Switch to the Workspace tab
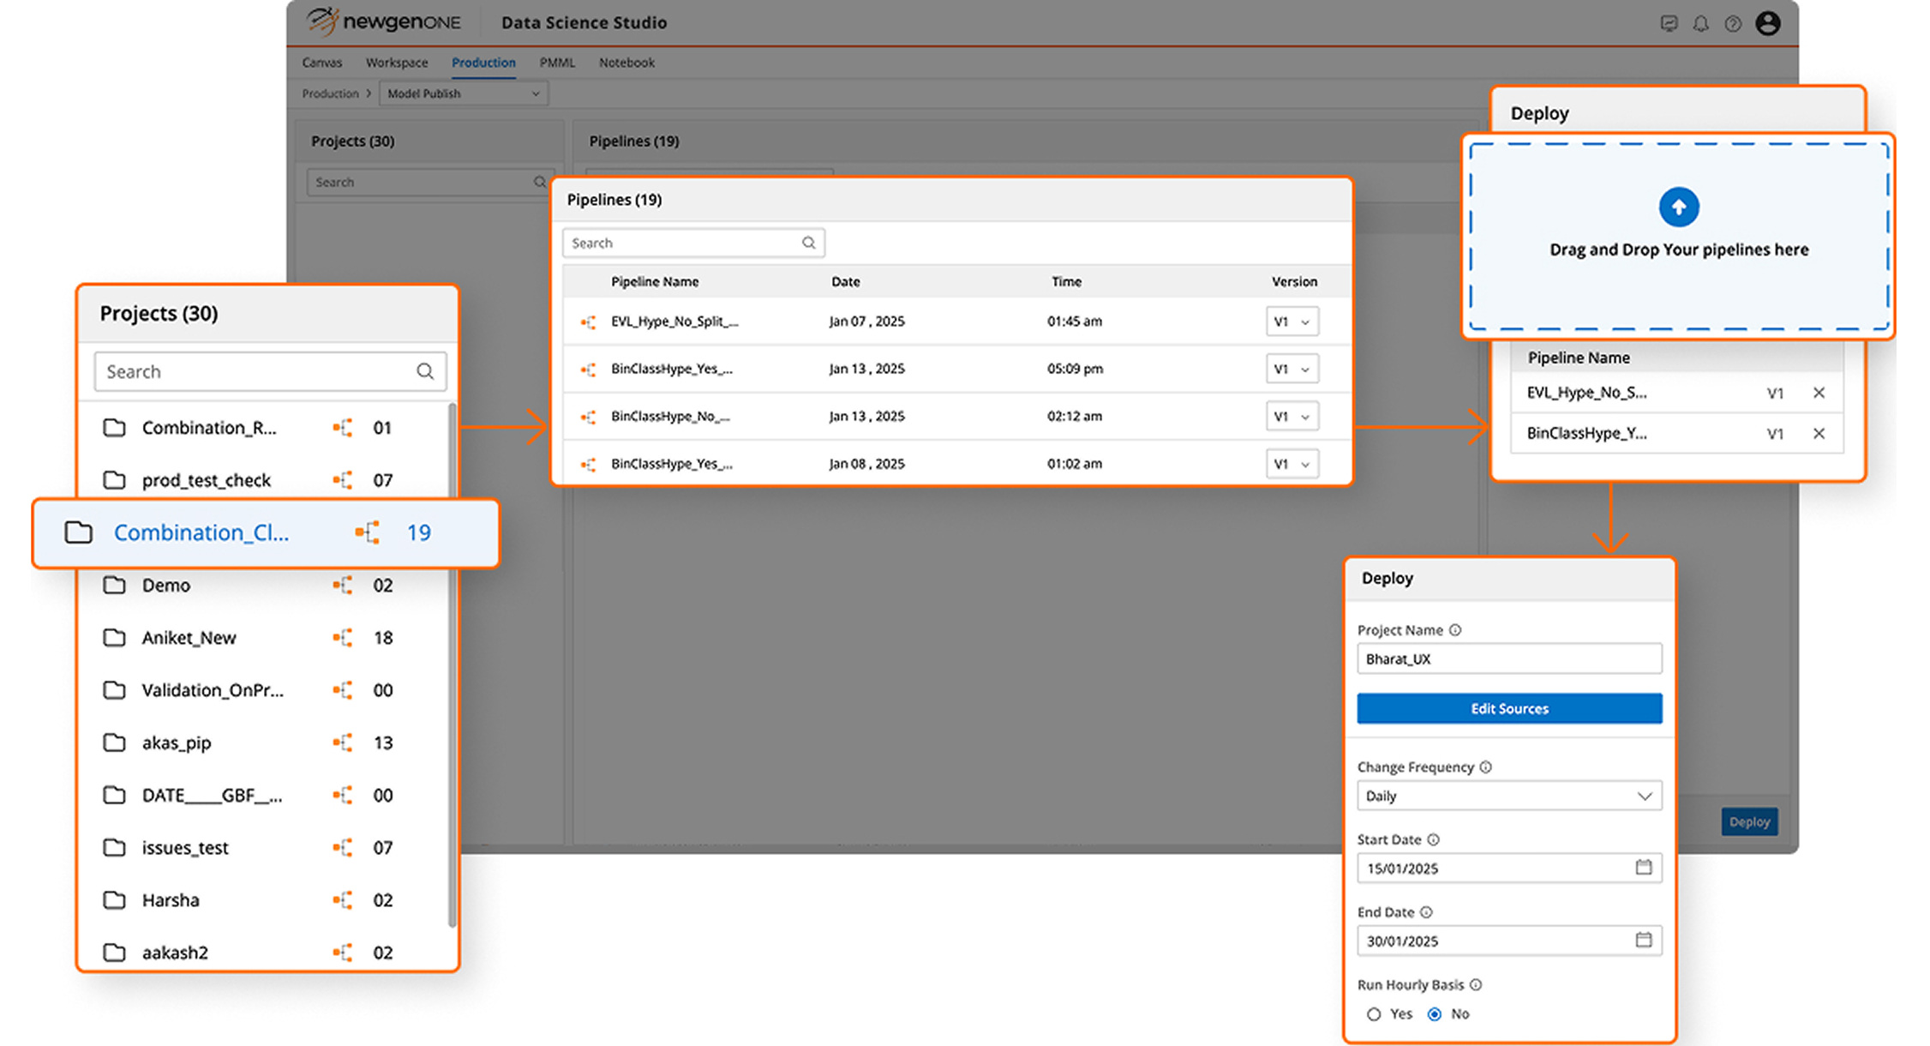 (x=397, y=62)
